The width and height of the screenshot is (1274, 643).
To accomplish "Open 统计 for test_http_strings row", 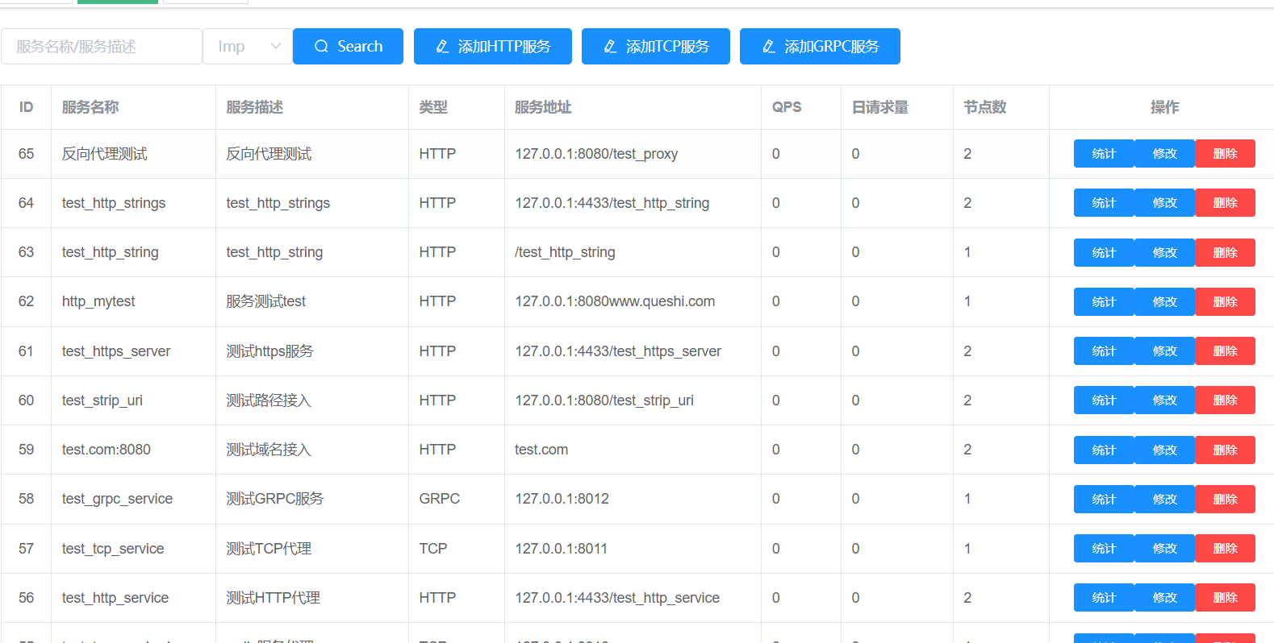I will [x=1104, y=203].
